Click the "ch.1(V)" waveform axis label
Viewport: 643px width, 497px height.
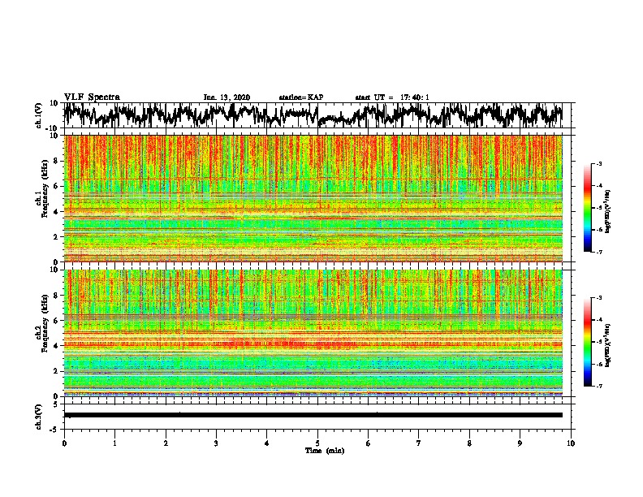click(39, 115)
